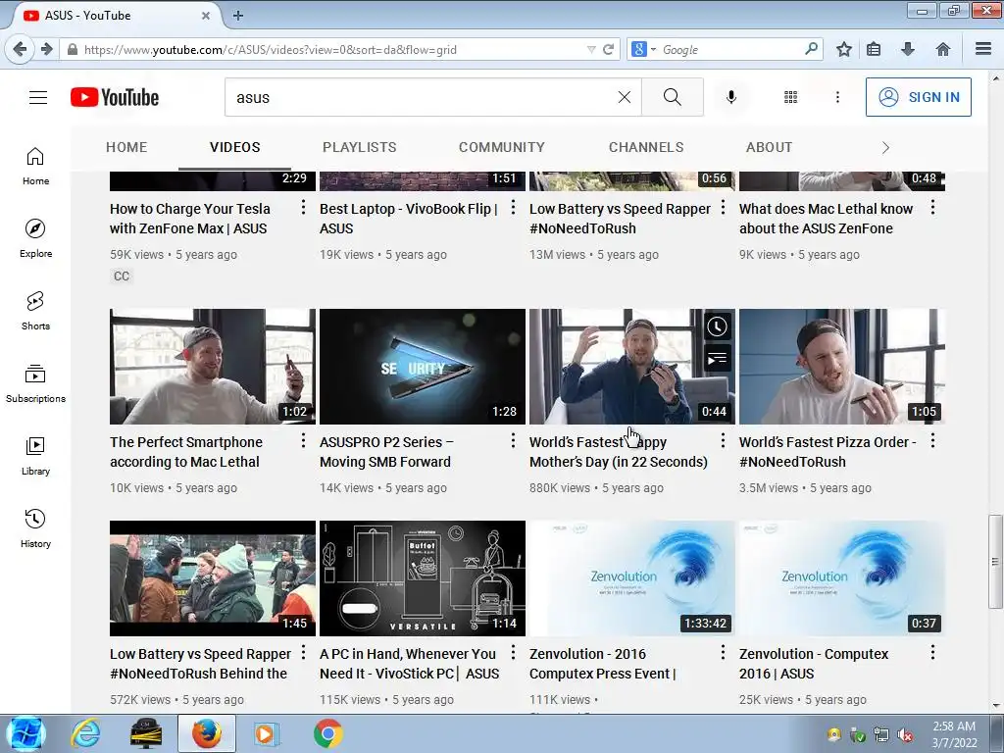1004x753 pixels.
Task: Switch to the ABOUT tab
Action: pyautogui.click(x=769, y=147)
